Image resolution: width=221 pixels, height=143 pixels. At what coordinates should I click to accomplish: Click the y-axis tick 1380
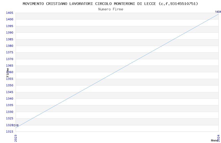click(10, 46)
